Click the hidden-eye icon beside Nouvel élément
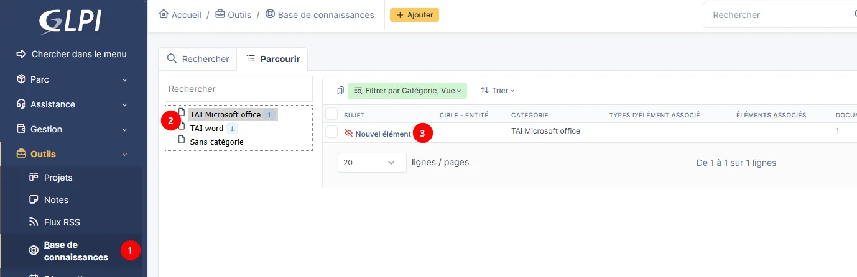The image size is (857, 277). 348,134
